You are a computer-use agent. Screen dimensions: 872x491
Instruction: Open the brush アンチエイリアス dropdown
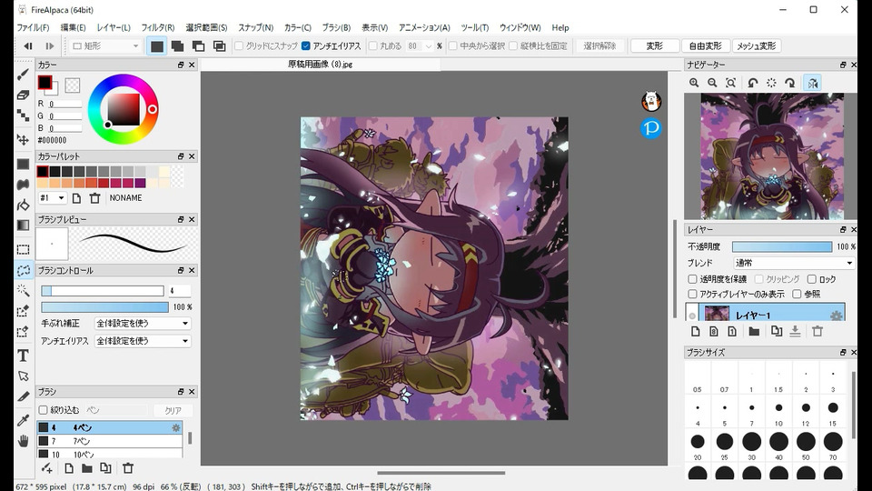(143, 341)
